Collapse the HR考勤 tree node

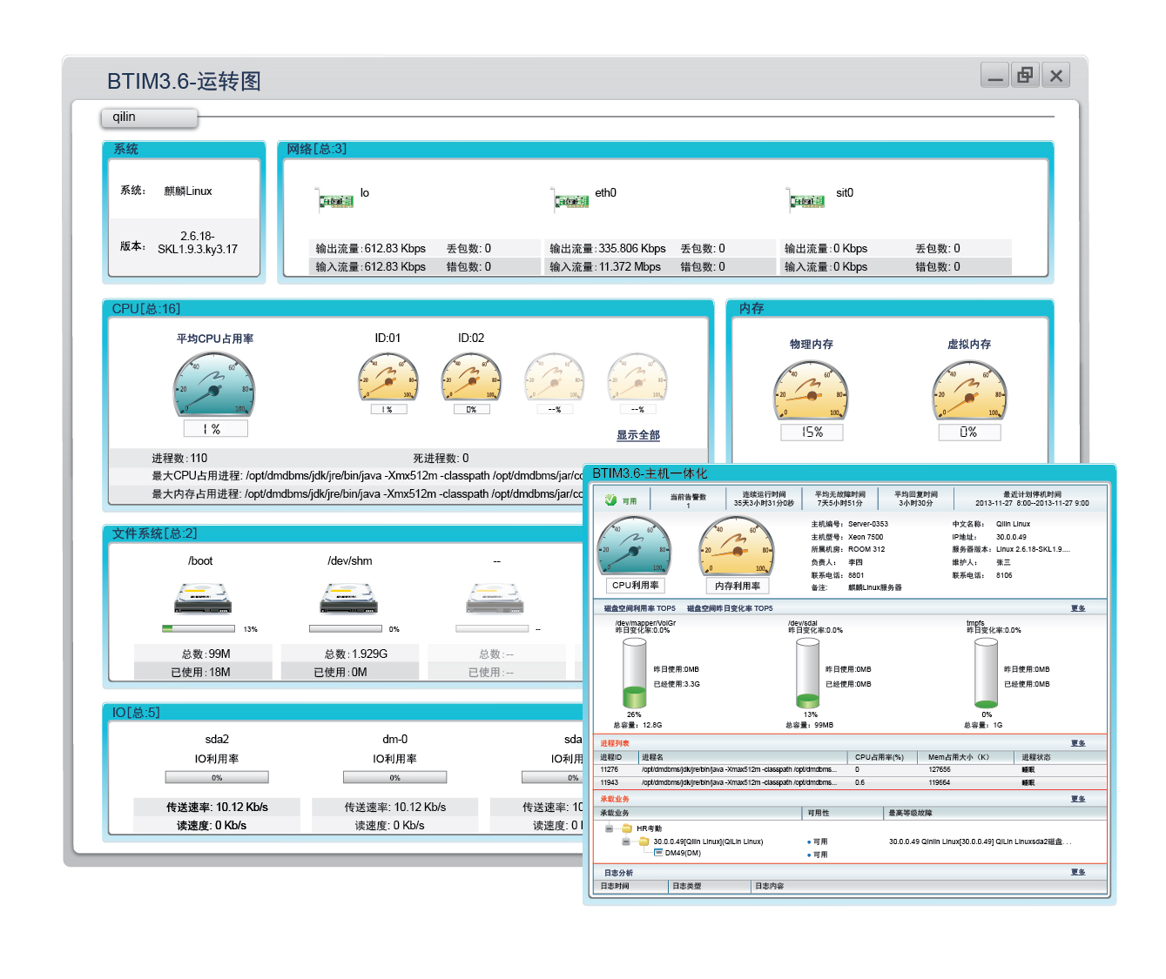pos(609,828)
